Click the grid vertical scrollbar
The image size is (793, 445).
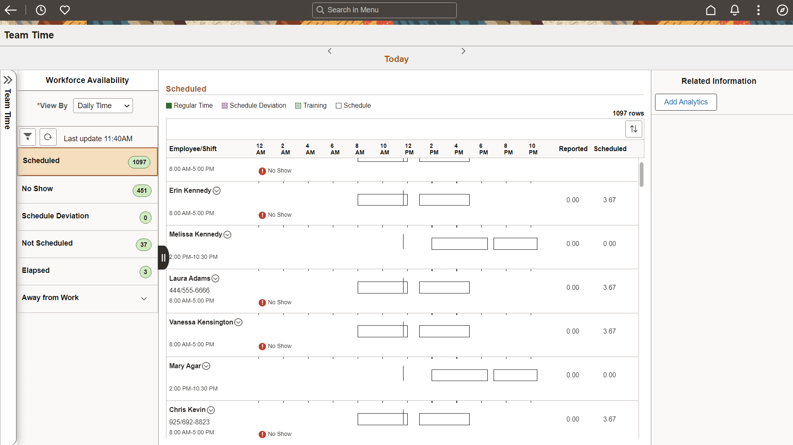(x=641, y=174)
